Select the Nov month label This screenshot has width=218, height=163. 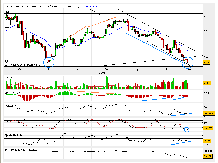coord(190,69)
